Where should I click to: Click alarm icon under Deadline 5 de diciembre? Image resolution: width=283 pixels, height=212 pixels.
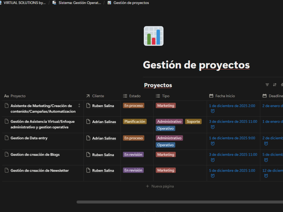pyautogui.click(x=266, y=160)
